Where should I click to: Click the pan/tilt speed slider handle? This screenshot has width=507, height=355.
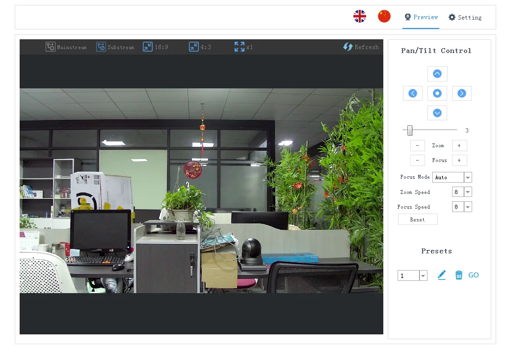click(x=410, y=130)
